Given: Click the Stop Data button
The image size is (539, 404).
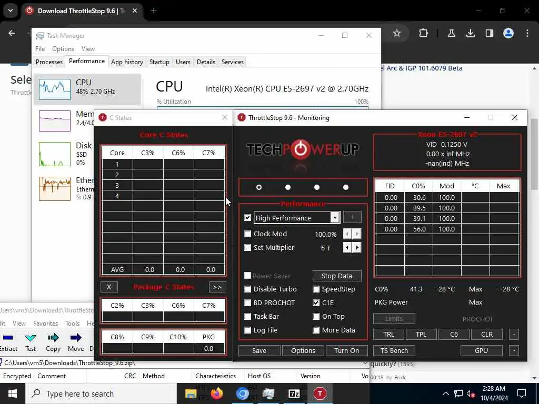Looking at the screenshot, I should coord(337,276).
